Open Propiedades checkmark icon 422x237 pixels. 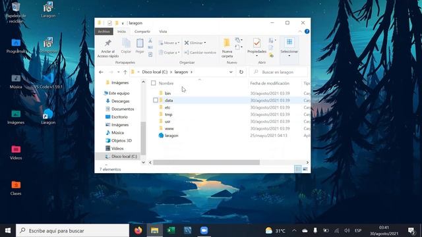256,43
